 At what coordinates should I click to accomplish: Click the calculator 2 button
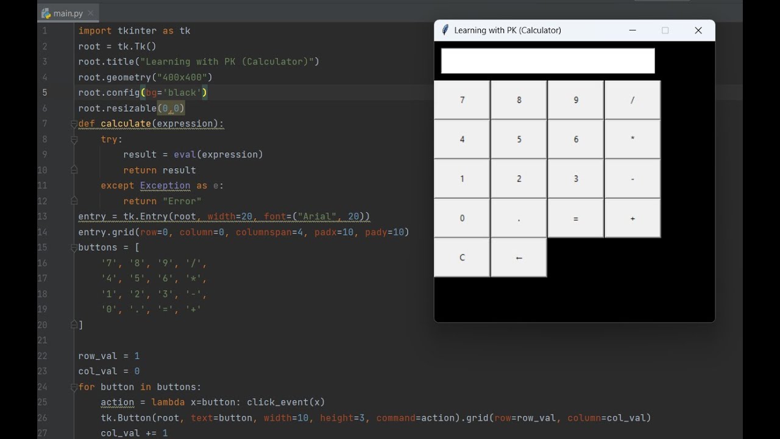pos(519,179)
